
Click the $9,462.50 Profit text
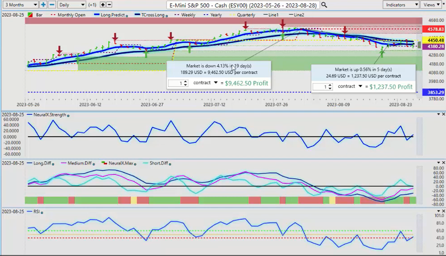point(246,83)
